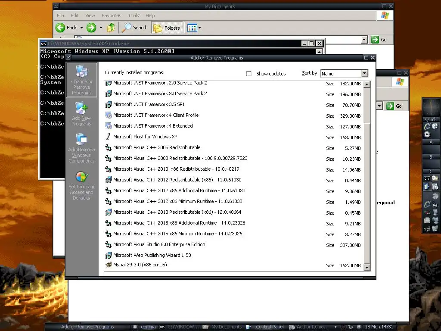Select Visual C++ 2015 x86 Minimum Runtime
This screenshot has width=441, height=331.
pyautogui.click(x=234, y=234)
